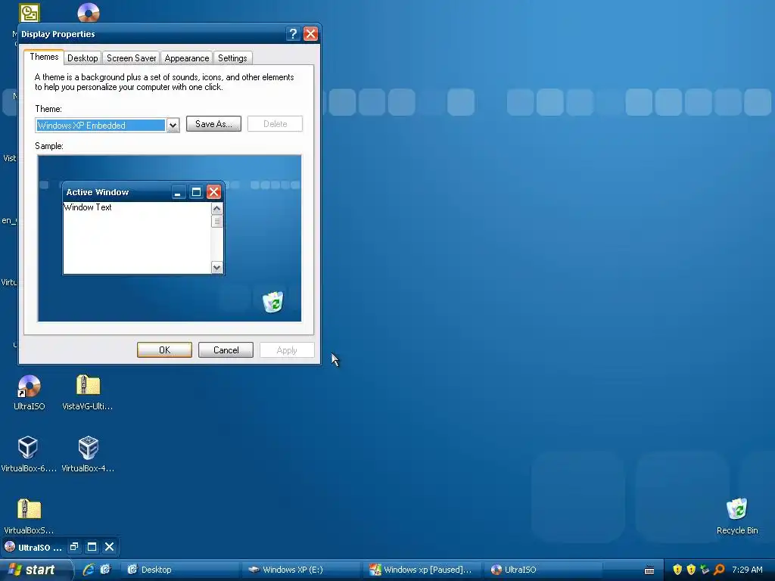The width and height of the screenshot is (775, 581).
Task: Click the Recycle Bin in the sample preview
Action: click(272, 301)
